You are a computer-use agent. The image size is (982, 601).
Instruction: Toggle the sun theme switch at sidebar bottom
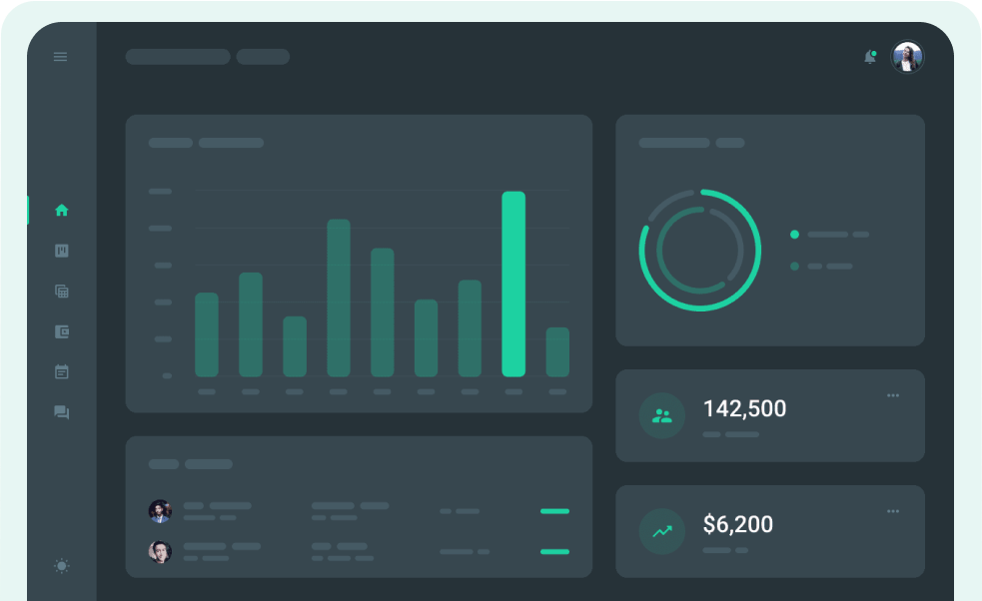[x=62, y=566]
